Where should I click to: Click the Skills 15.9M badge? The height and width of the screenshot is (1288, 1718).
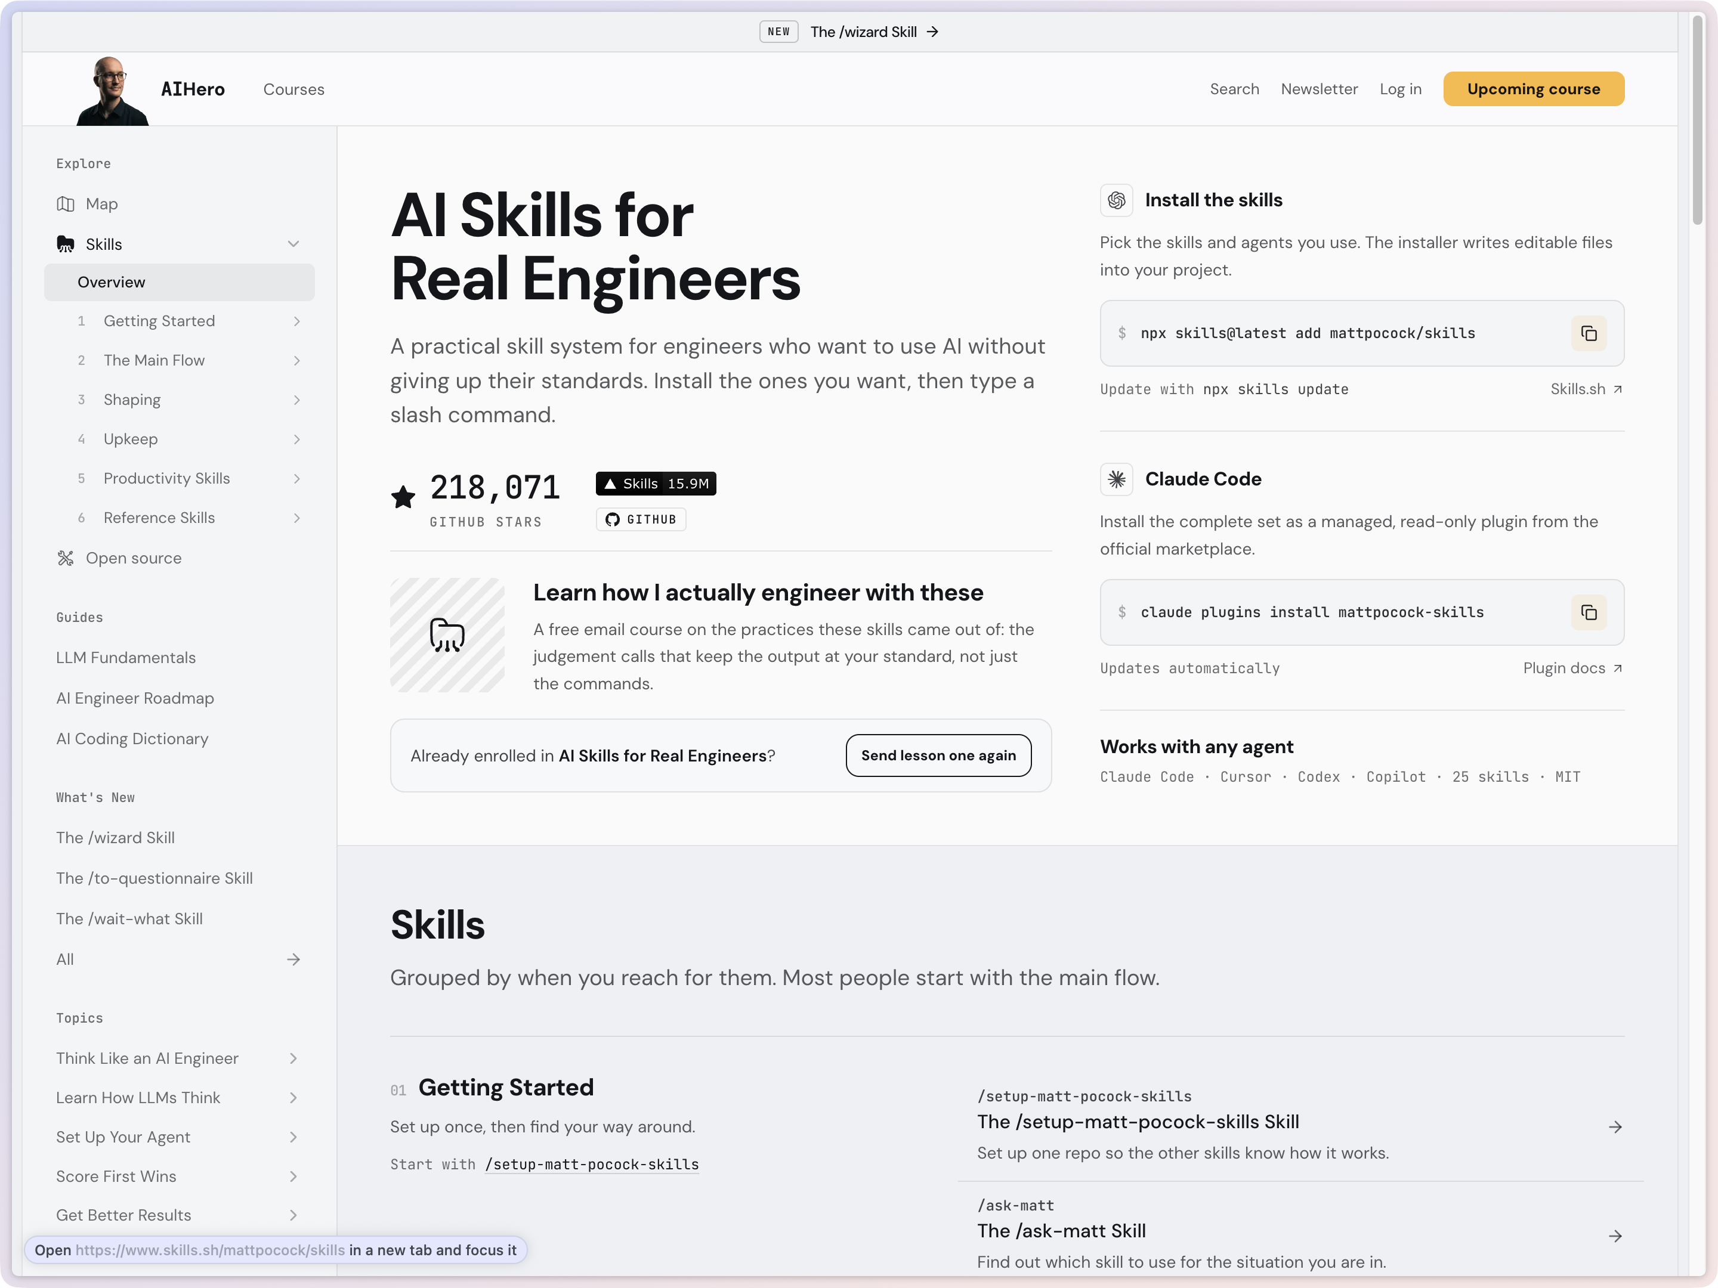(656, 484)
